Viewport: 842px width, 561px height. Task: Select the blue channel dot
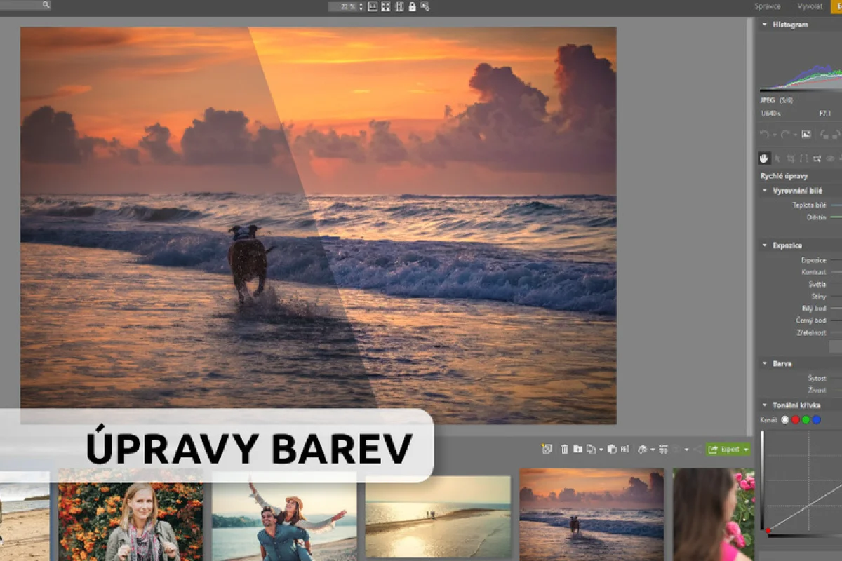(817, 419)
